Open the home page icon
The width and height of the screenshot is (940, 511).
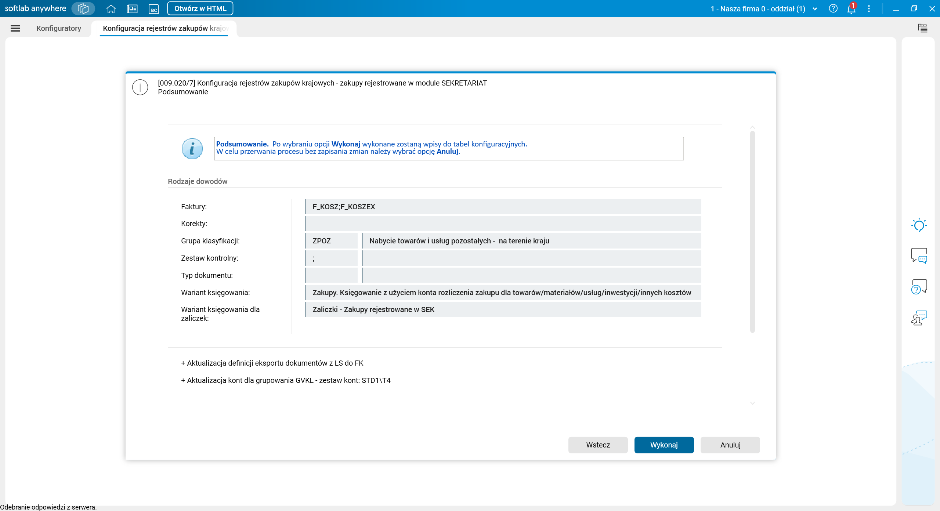[111, 9]
